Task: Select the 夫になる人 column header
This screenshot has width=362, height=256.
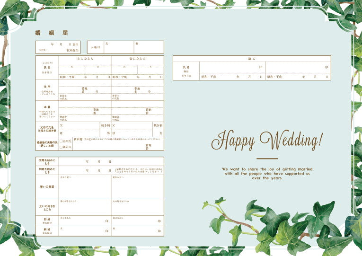Action: coord(85,59)
